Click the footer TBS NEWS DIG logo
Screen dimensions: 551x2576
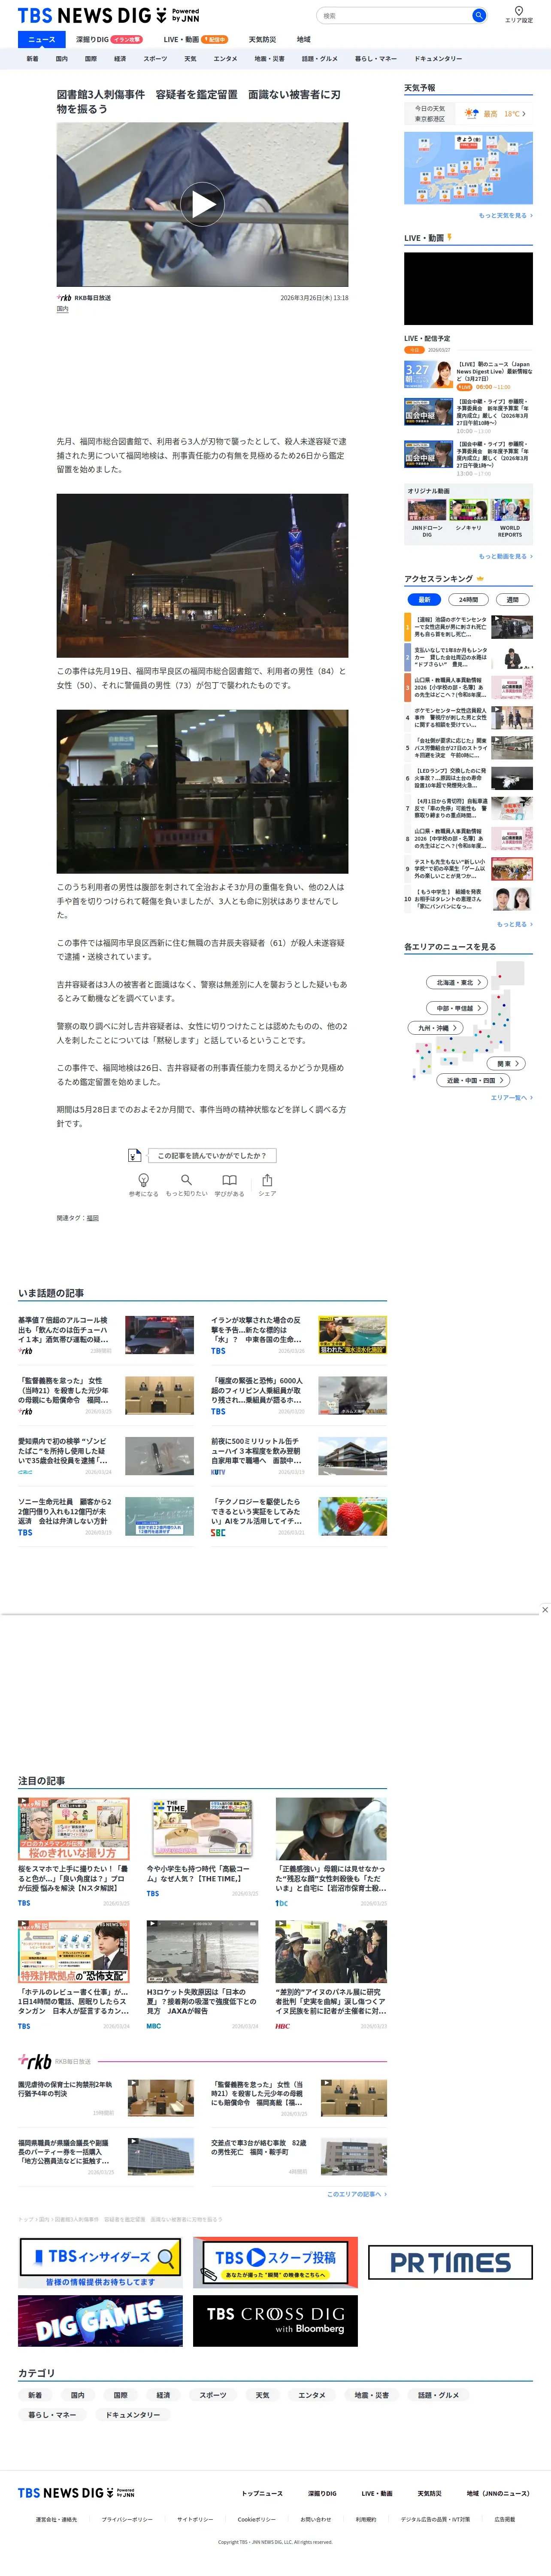pos(76,2493)
